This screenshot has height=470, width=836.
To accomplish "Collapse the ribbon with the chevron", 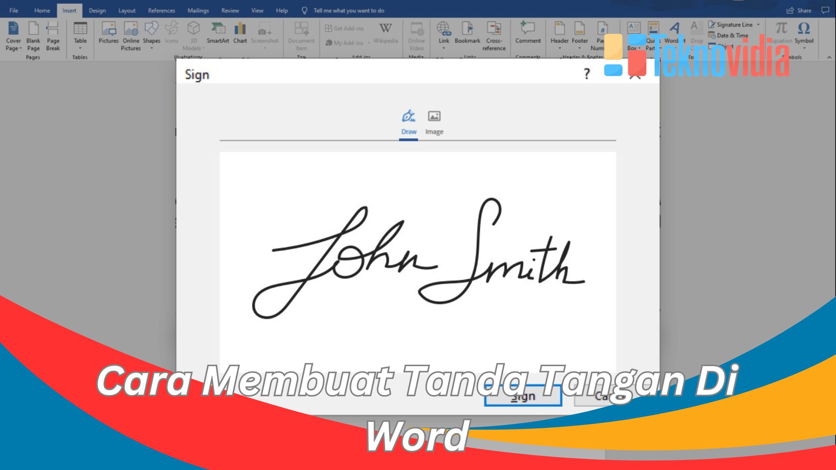I will point(829,57).
